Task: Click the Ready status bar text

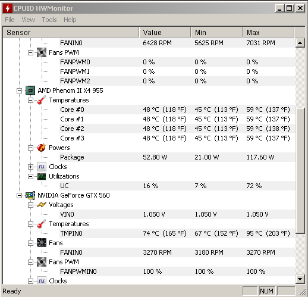Action: (x=12, y=291)
